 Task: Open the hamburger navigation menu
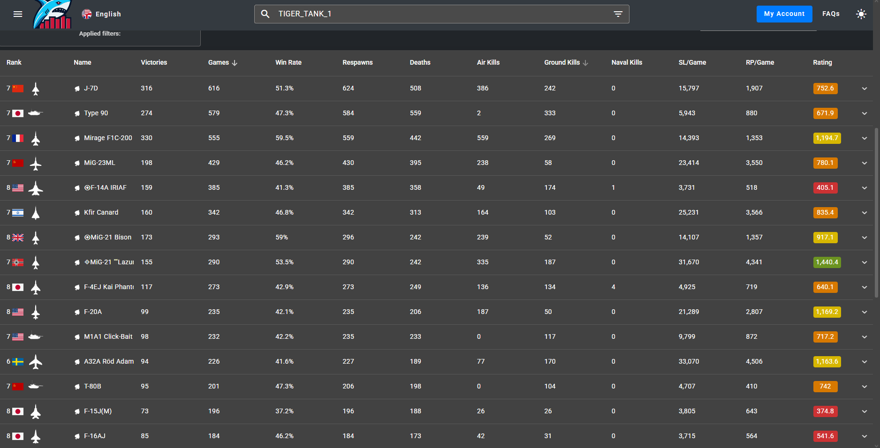18,14
